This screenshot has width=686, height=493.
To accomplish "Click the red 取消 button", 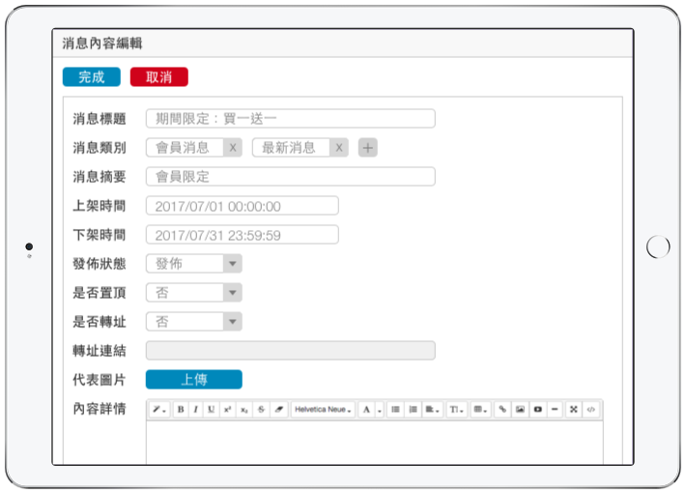I will pos(159,77).
